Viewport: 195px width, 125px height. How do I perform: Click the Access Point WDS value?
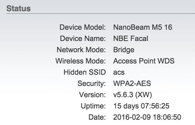144,61
